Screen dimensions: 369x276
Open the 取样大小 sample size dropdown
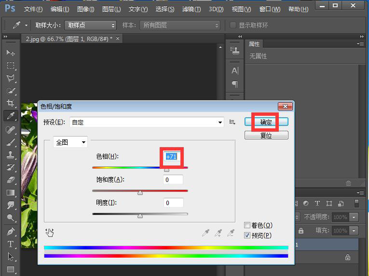(x=91, y=25)
